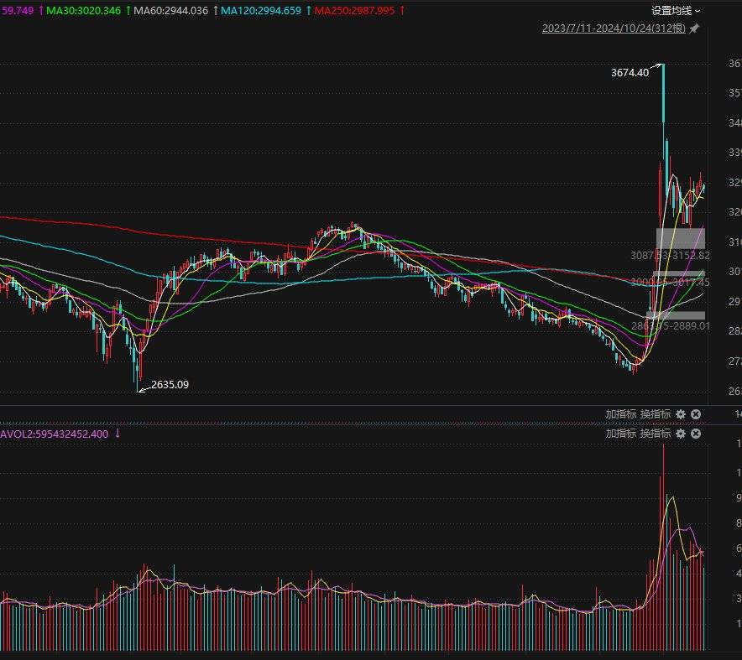The image size is (742, 660).
Task: Open the 设置均线 moving average settings dropdown
Action: 676,11
